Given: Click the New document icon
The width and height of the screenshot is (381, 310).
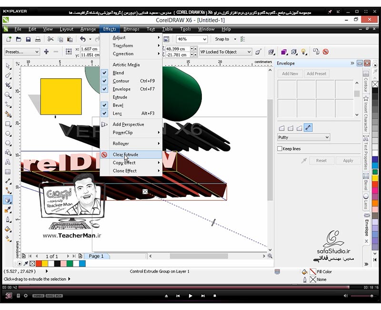Looking at the screenshot, I should pos(9,39).
